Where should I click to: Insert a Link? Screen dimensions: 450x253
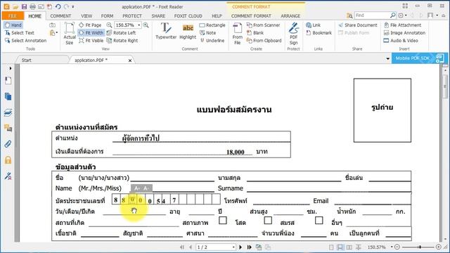pos(313,25)
